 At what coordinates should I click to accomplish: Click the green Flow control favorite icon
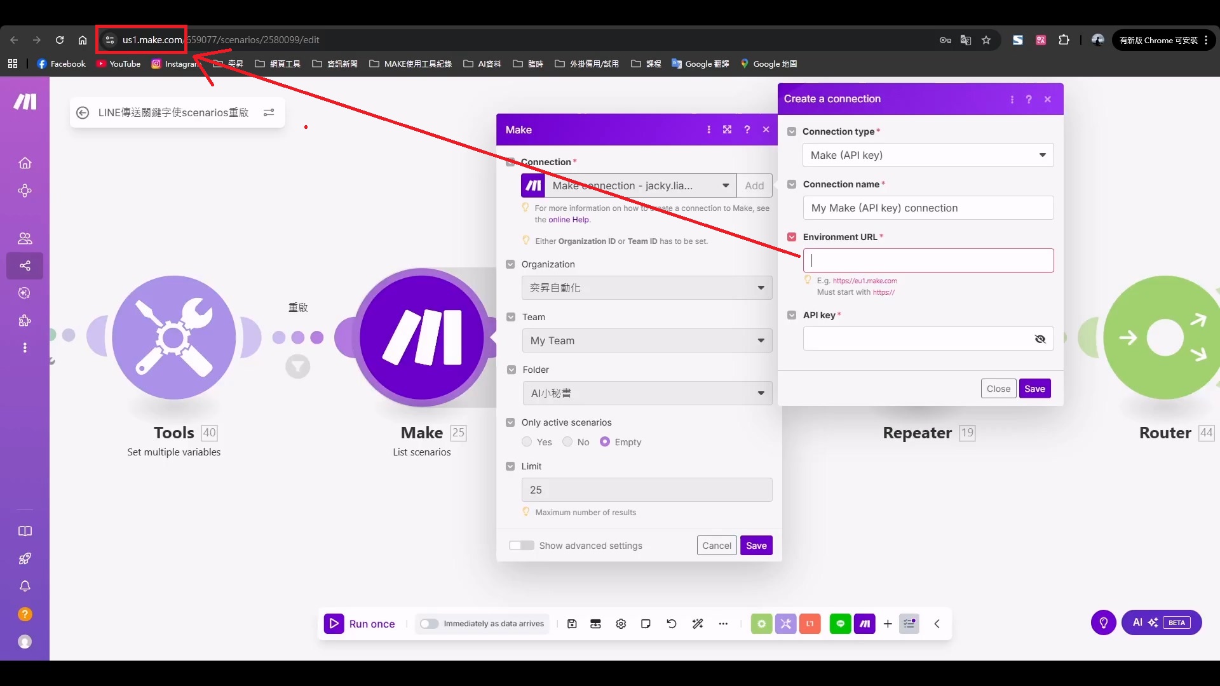(x=761, y=624)
